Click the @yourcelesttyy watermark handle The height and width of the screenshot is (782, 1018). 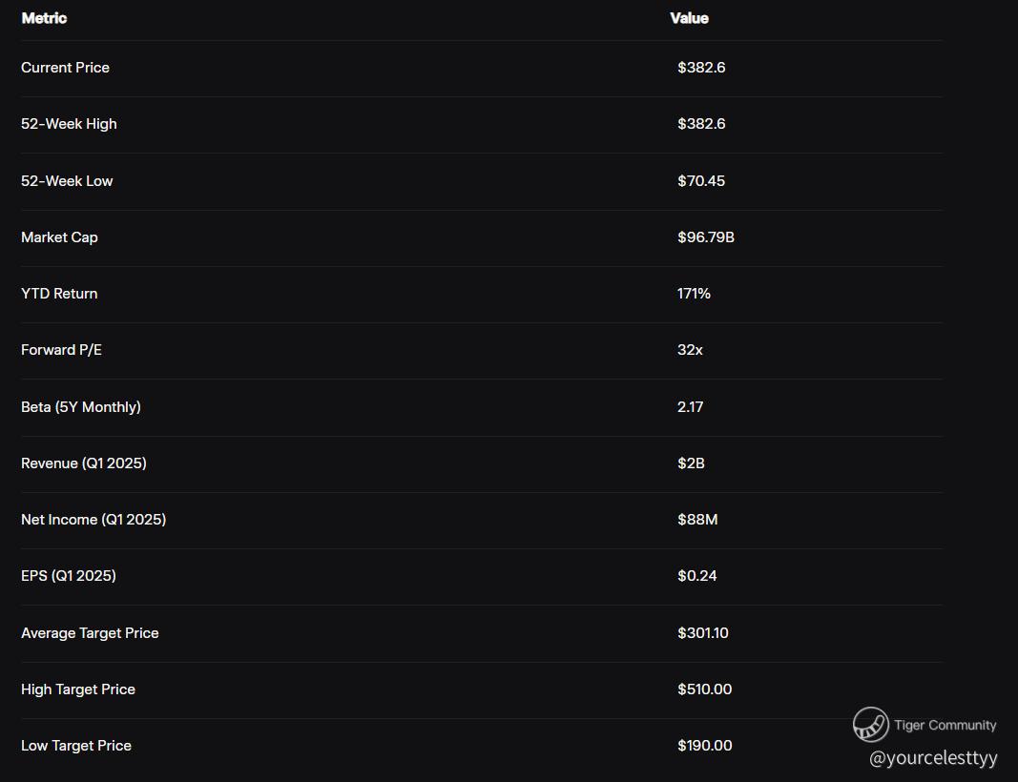(x=933, y=758)
